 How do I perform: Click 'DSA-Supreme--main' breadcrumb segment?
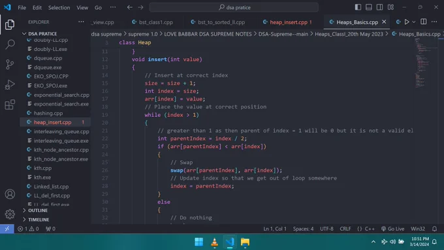tap(283, 34)
